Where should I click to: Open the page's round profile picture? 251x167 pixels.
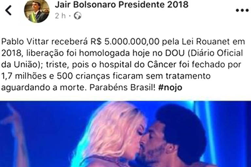tap(37, 11)
